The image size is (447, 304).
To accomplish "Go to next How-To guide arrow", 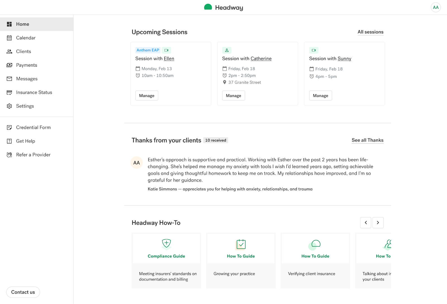I will tap(378, 223).
